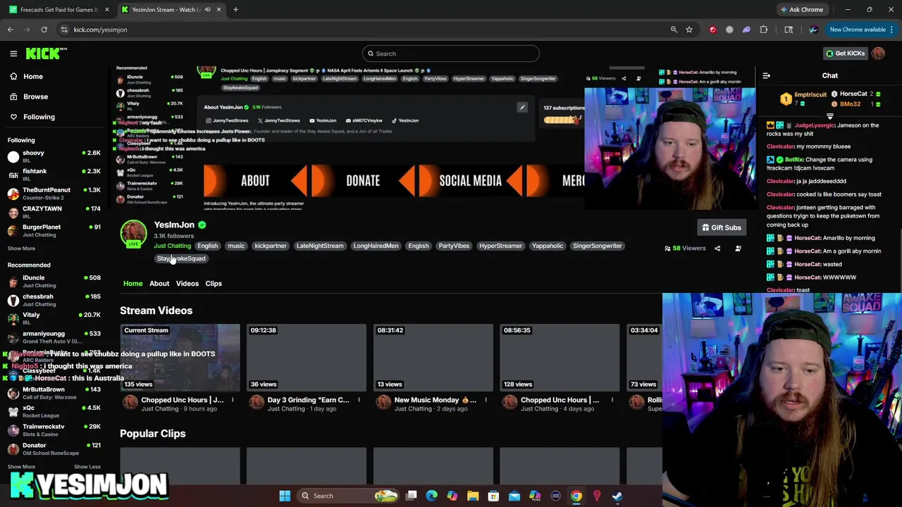Click the site information icon in address bar
Screen dimensions: 902x507
64,30
